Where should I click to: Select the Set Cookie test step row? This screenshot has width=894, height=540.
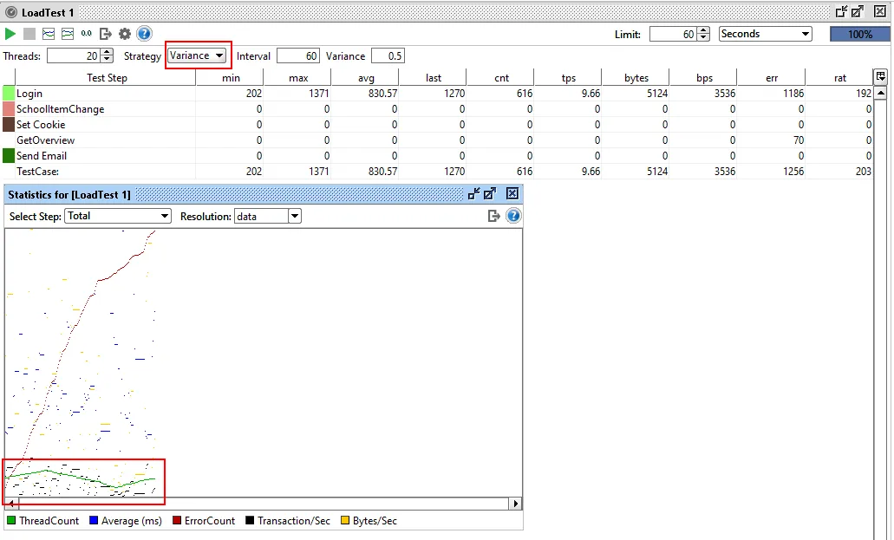[438, 124]
